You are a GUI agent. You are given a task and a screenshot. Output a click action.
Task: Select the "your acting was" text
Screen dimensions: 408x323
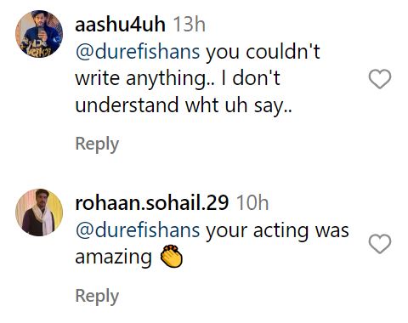pyautogui.click(x=277, y=231)
